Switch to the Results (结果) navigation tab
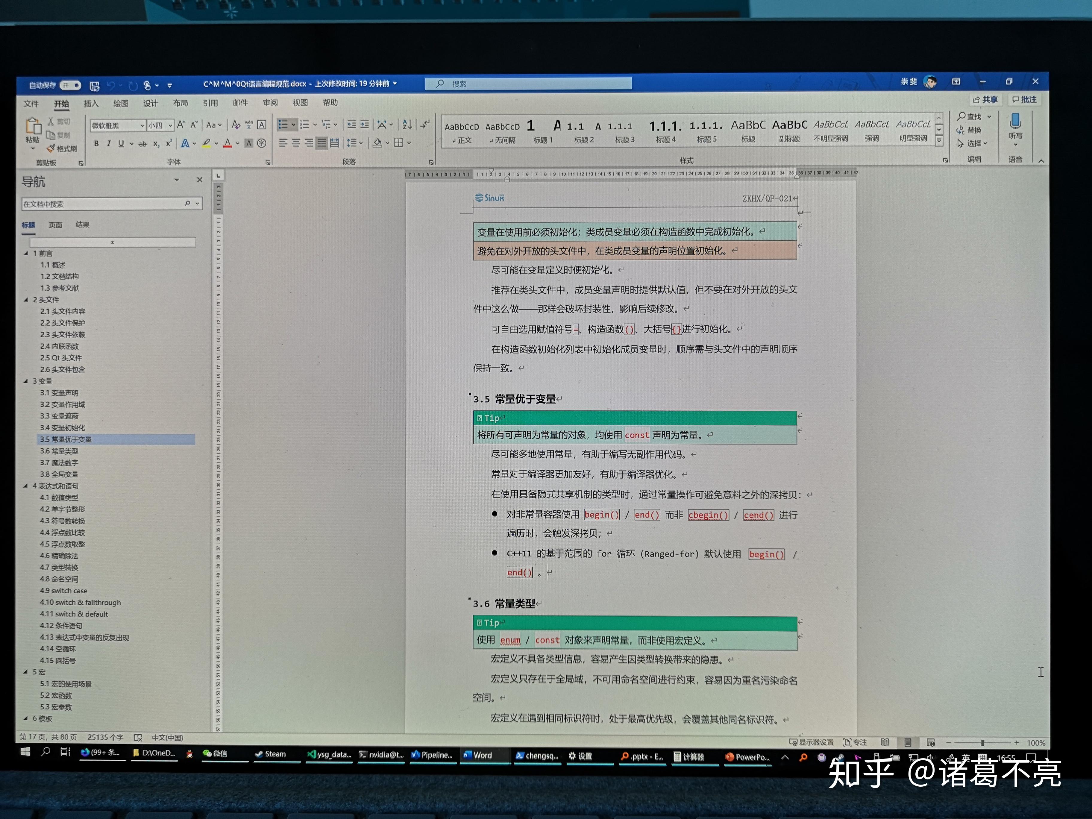Viewport: 1092px width, 819px height. [82, 225]
